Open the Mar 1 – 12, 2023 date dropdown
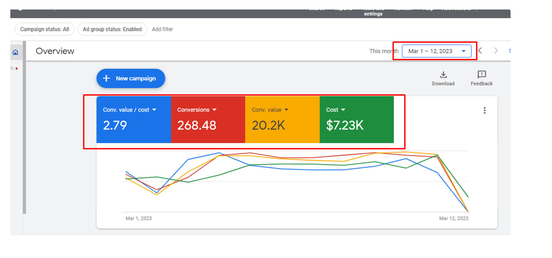Screen dimensions: 552x258 tap(436, 51)
